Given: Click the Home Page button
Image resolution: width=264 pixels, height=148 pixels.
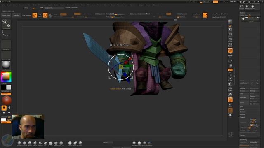Looking at the screenshot, I should (6, 15).
